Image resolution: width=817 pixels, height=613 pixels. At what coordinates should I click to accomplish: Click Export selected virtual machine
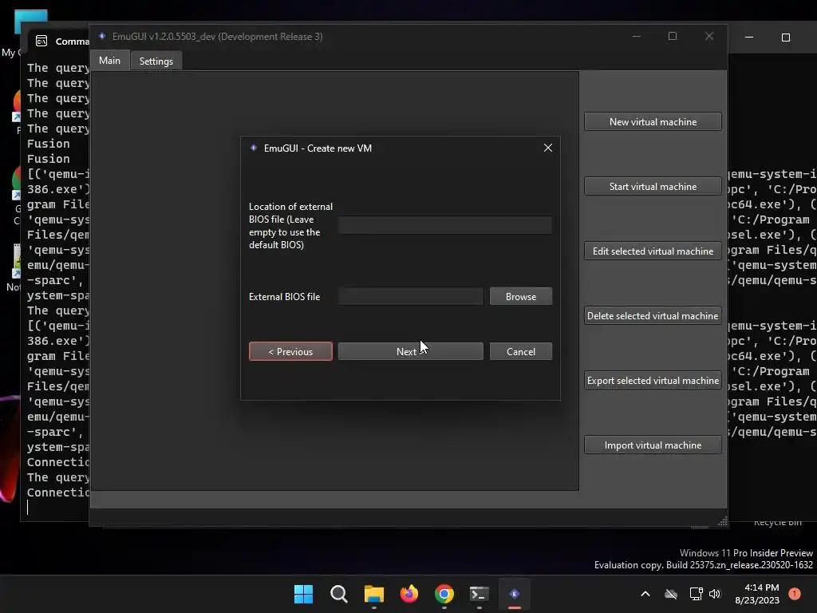653,380
